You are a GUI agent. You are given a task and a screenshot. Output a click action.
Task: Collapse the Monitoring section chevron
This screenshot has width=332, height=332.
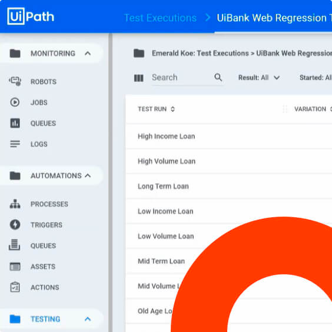tap(88, 54)
